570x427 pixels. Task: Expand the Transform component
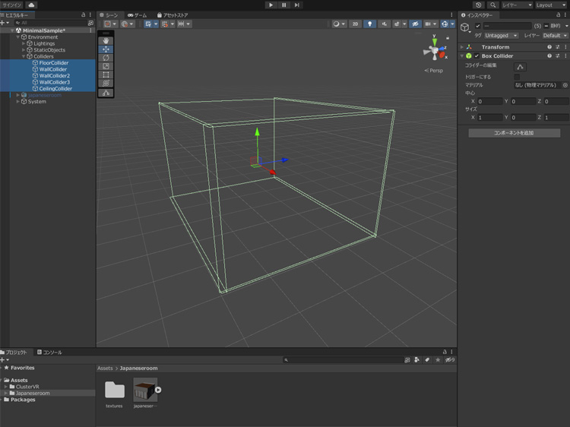coord(462,47)
